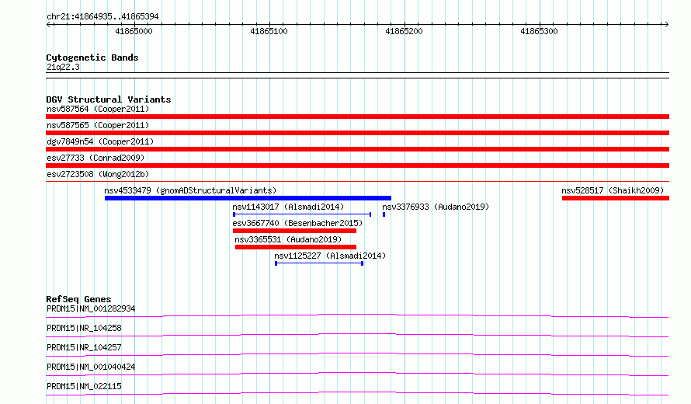
Task: Open the nsv587564 (Cooper2011) label
Action: [98, 109]
